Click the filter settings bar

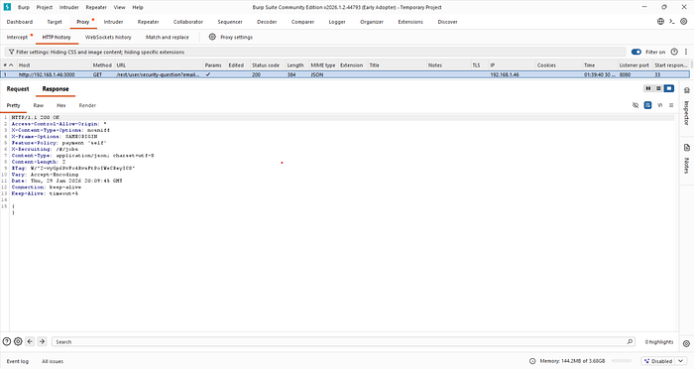(314, 52)
